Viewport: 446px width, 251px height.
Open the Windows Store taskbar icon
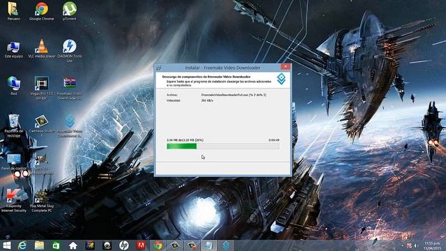tap(56, 245)
